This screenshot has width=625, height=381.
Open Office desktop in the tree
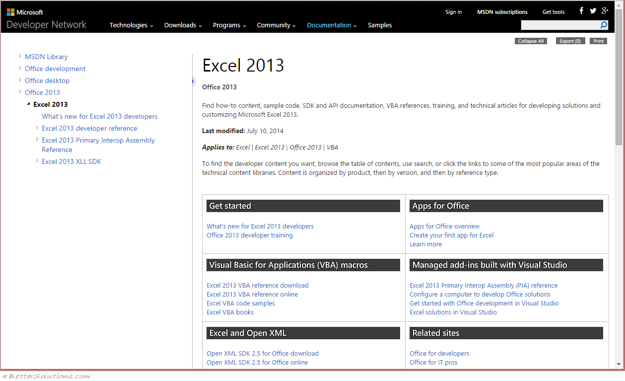coord(47,80)
